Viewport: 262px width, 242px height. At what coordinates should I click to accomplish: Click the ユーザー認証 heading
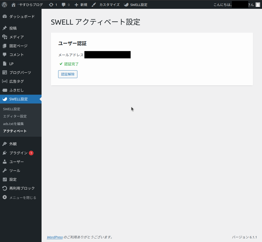(72, 43)
